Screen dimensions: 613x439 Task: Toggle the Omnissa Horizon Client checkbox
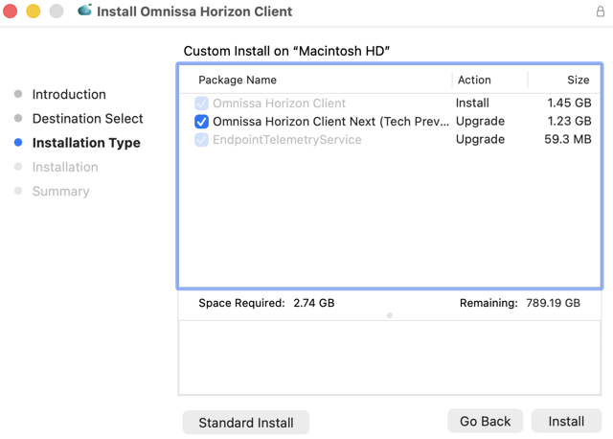[x=201, y=104]
